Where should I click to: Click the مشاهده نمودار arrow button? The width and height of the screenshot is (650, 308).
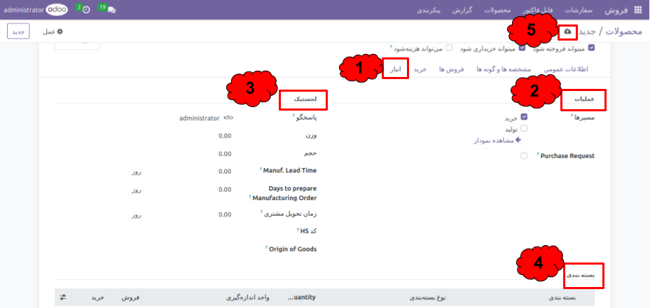(x=498, y=141)
